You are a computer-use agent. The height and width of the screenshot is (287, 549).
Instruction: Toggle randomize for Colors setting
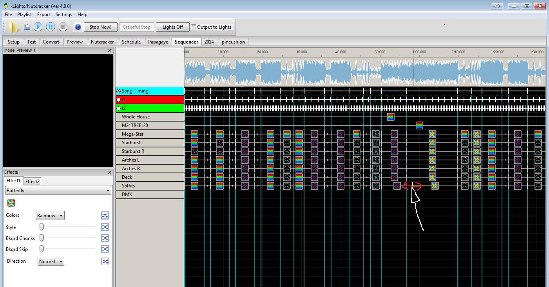coord(105,215)
